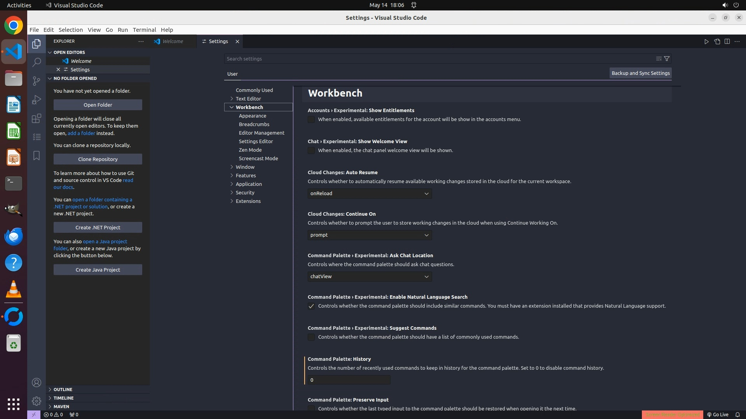Viewport: 746px width, 419px height.
Task: Enable Show Entitlements checkbox
Action: (x=311, y=119)
